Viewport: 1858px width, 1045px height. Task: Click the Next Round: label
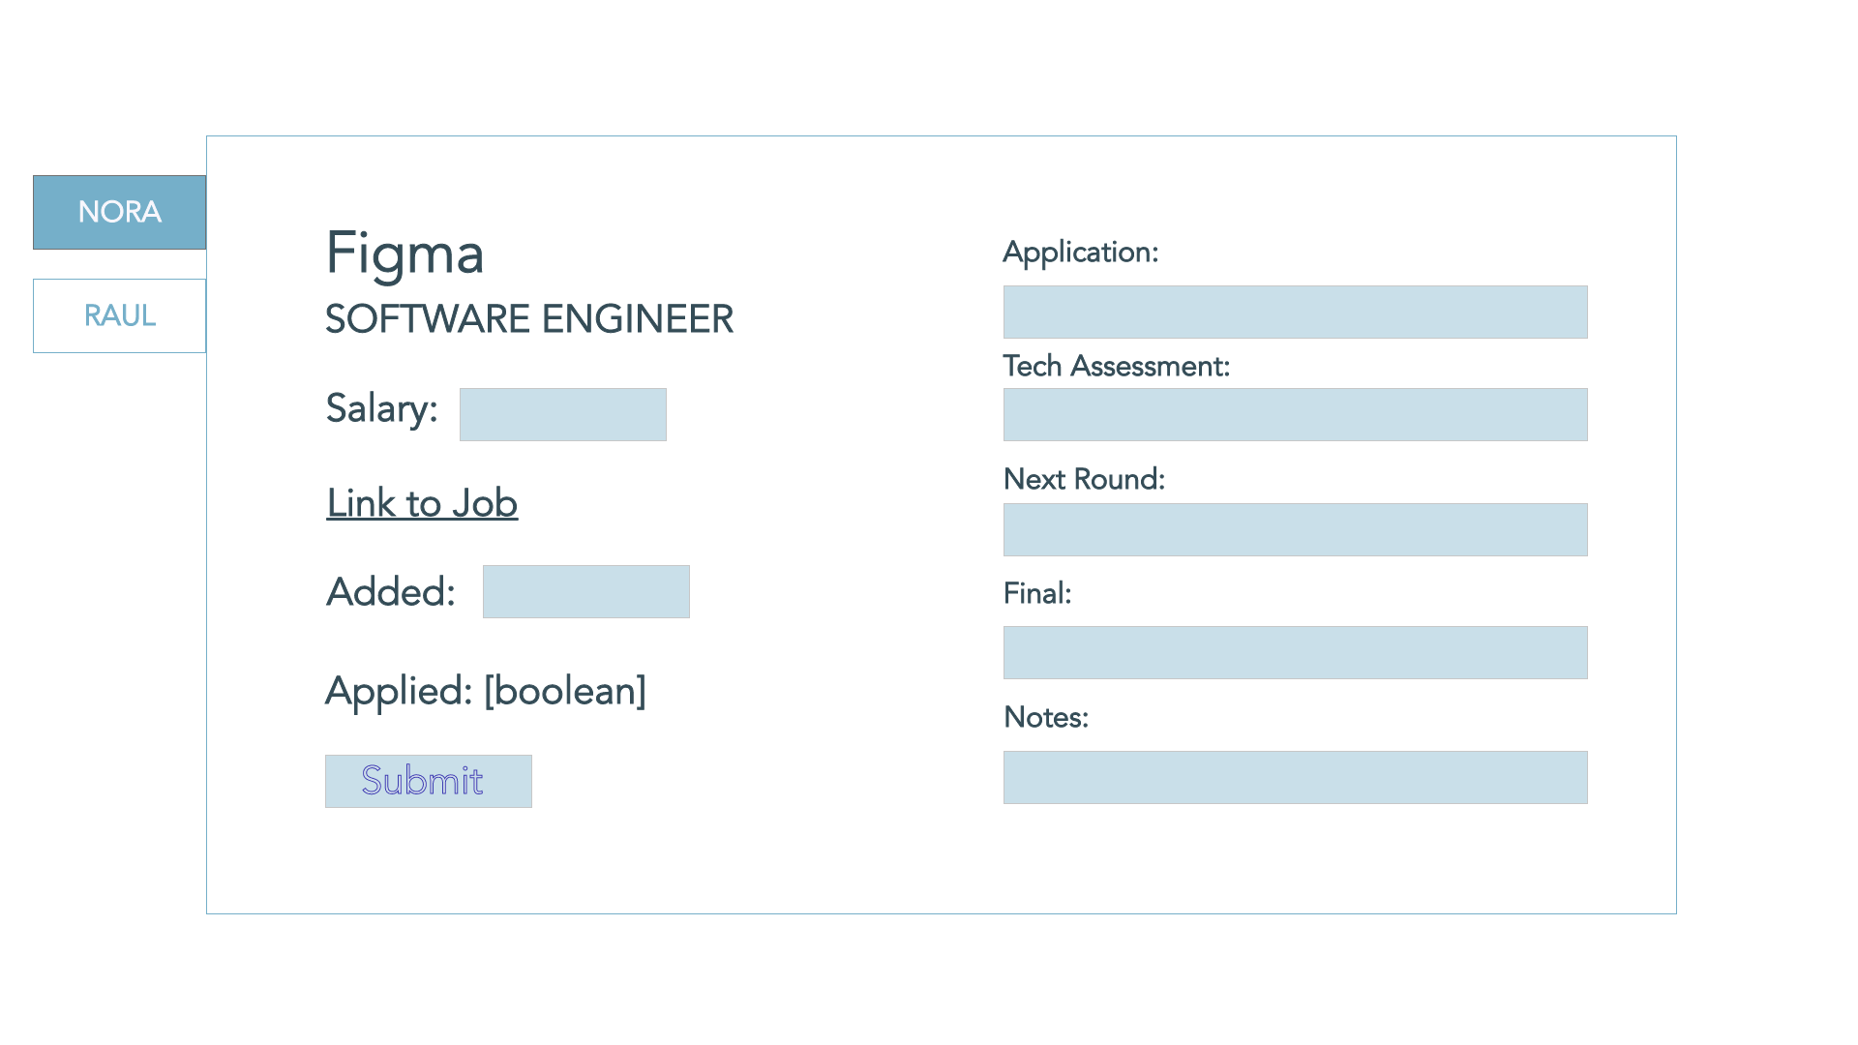pyautogui.click(x=1084, y=479)
